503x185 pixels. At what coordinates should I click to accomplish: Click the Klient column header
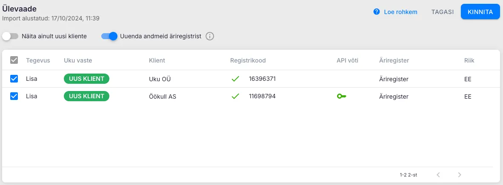click(x=157, y=60)
